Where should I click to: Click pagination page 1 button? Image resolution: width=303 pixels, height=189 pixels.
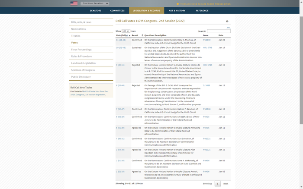tap(218, 183)
